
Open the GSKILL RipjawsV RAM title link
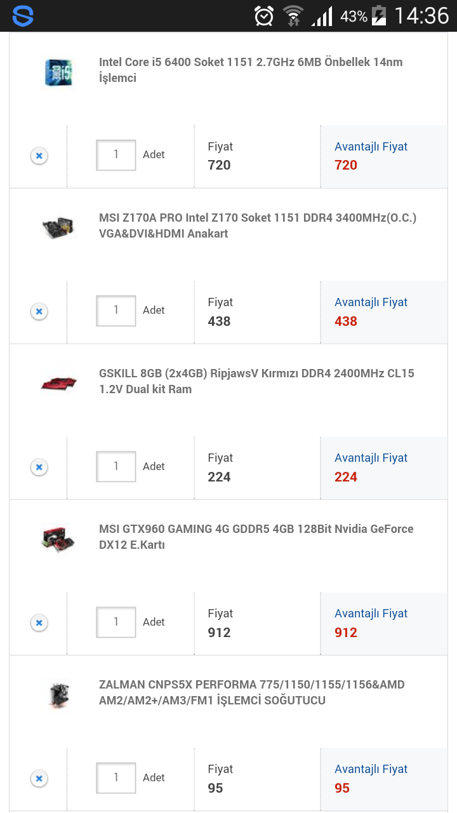pyautogui.click(x=256, y=381)
